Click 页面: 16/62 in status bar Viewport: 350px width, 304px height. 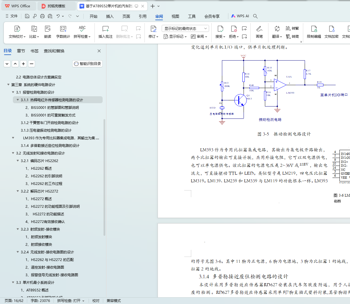[14, 301]
